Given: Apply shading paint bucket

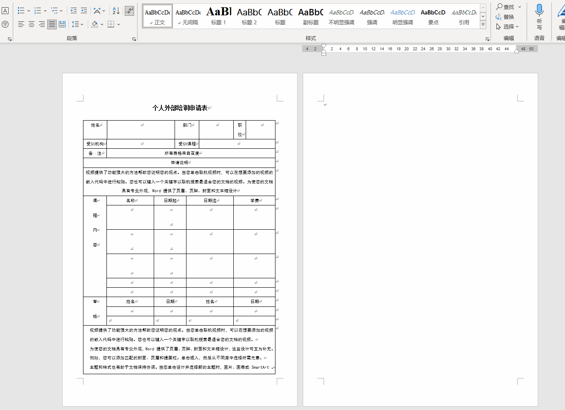Looking at the screenshot, I should coord(95,24).
